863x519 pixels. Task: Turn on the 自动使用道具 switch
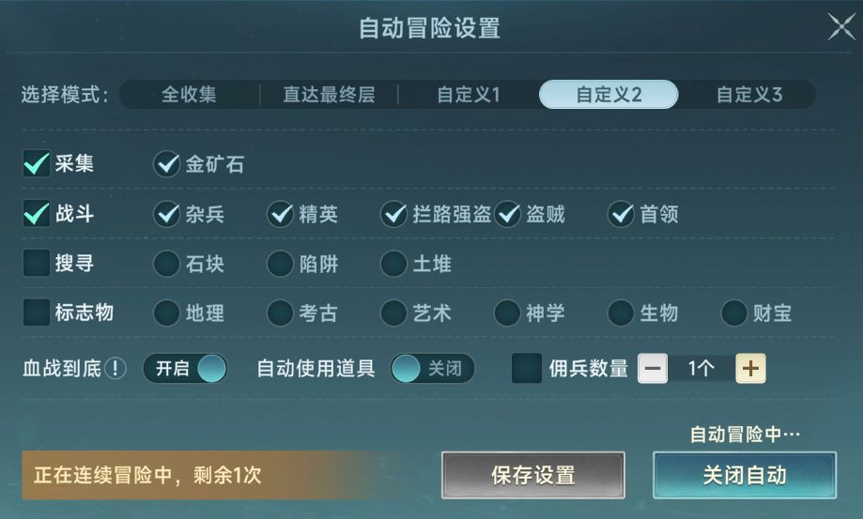[x=433, y=369]
